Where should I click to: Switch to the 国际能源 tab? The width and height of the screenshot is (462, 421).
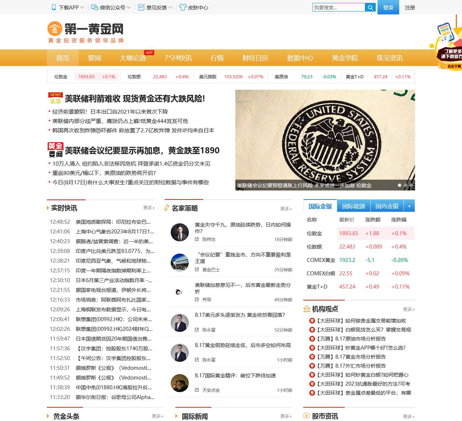click(x=354, y=206)
